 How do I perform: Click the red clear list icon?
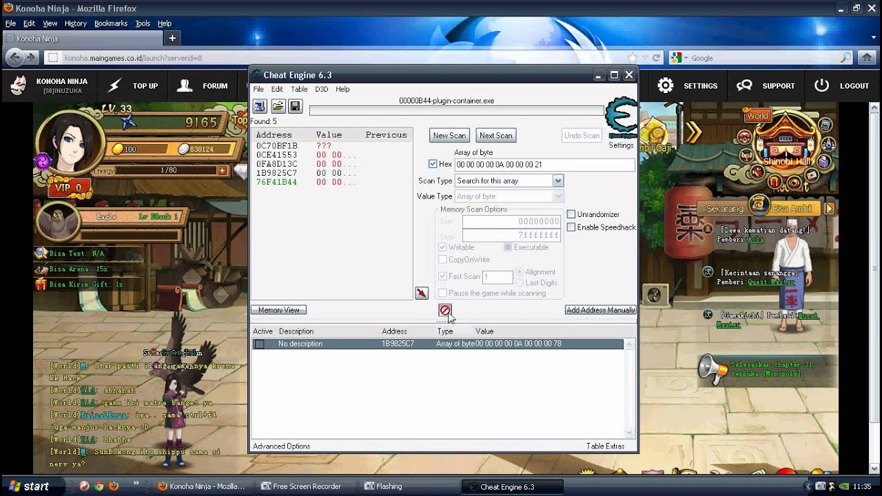(x=444, y=310)
